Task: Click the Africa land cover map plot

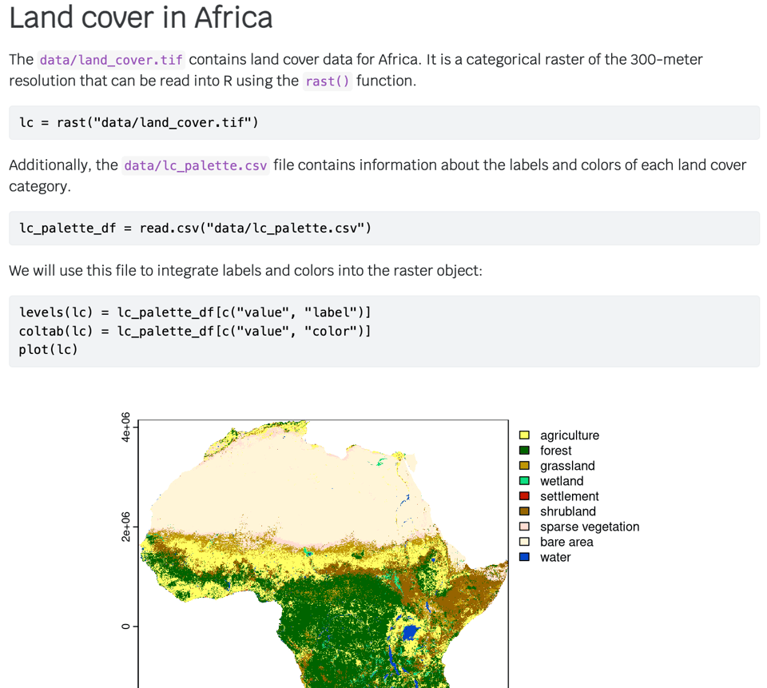Action: pos(324,559)
